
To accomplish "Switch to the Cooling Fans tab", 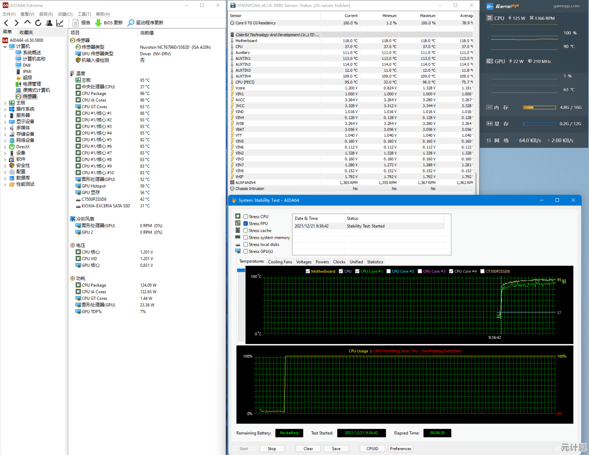I will pyautogui.click(x=280, y=262).
